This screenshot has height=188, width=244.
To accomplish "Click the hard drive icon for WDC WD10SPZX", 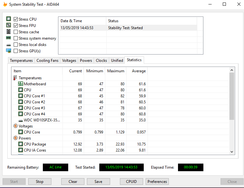I will (x=21, y=121).
